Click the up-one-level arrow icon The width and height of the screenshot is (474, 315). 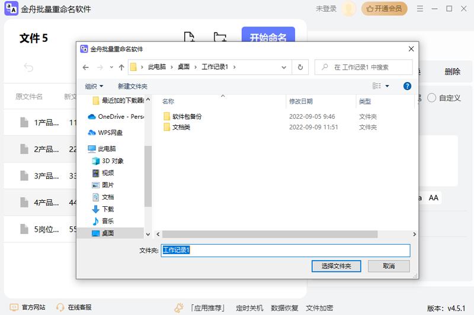121,67
